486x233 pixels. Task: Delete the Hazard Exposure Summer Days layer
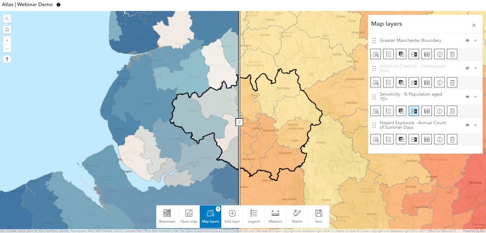point(452,139)
